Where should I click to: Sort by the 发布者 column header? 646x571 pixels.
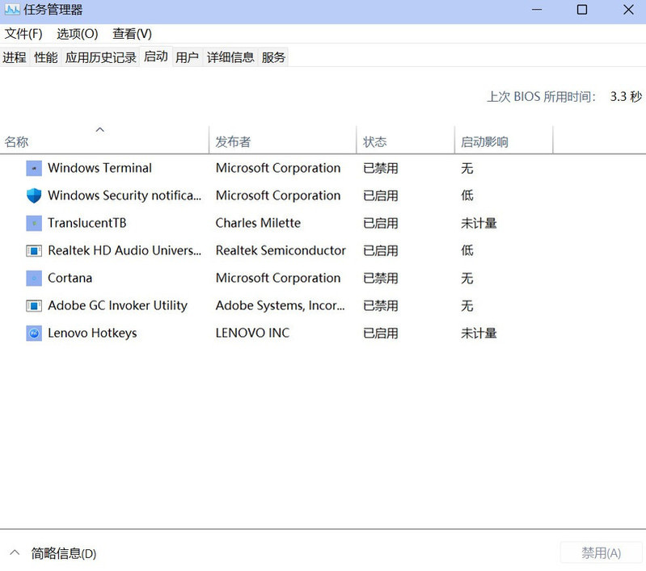coord(233,142)
